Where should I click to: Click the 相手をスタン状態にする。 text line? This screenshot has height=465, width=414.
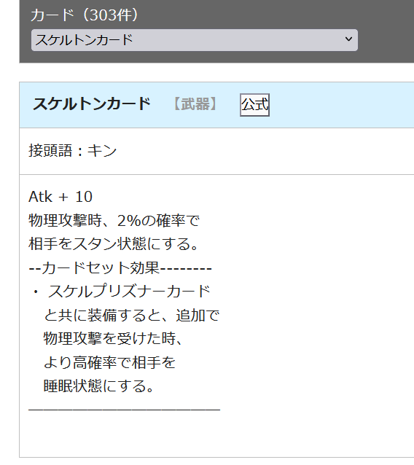pos(114,244)
